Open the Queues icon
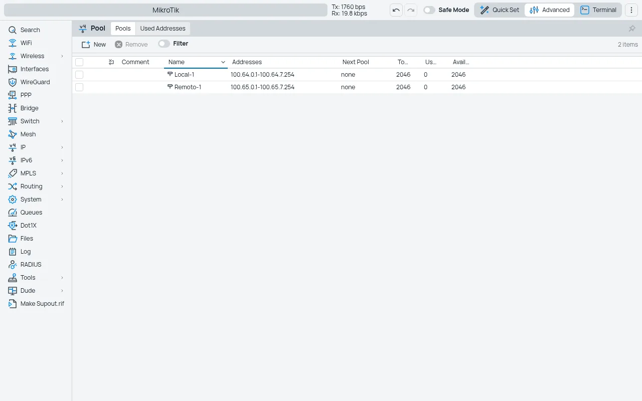This screenshot has width=642, height=401. click(x=13, y=213)
